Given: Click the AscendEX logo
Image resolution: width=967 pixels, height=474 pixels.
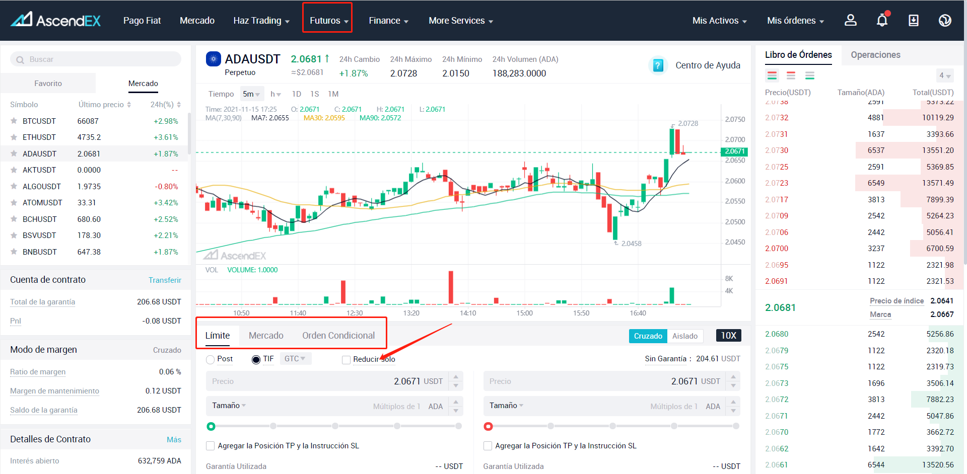Looking at the screenshot, I should (56, 20).
